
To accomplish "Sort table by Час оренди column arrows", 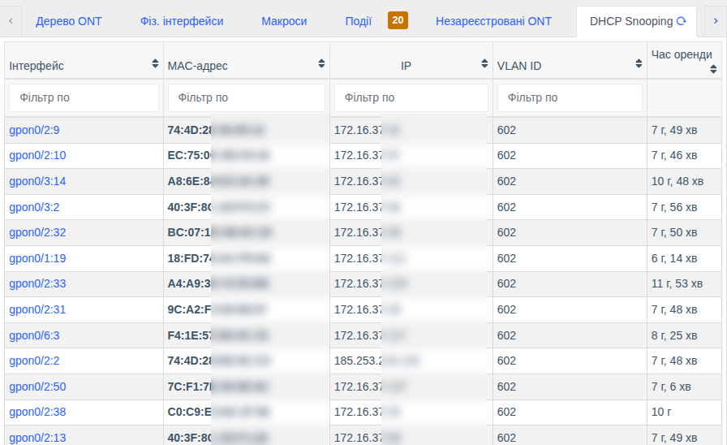I will (x=713, y=70).
